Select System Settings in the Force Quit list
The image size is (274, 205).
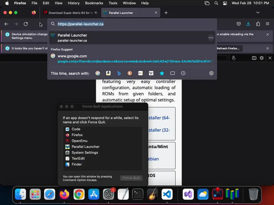pos(102,152)
